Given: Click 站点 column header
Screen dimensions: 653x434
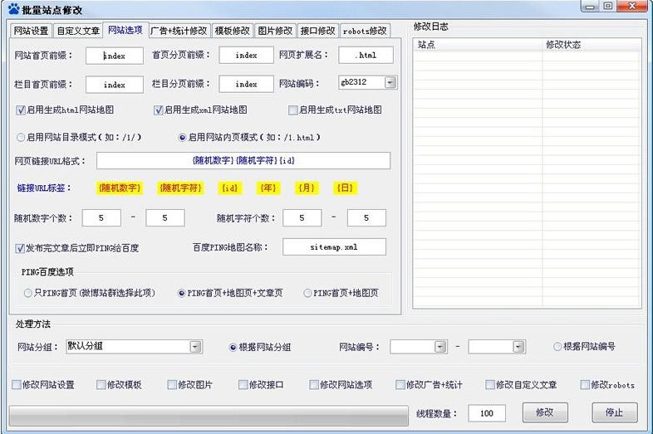Looking at the screenshot, I should 477,45.
